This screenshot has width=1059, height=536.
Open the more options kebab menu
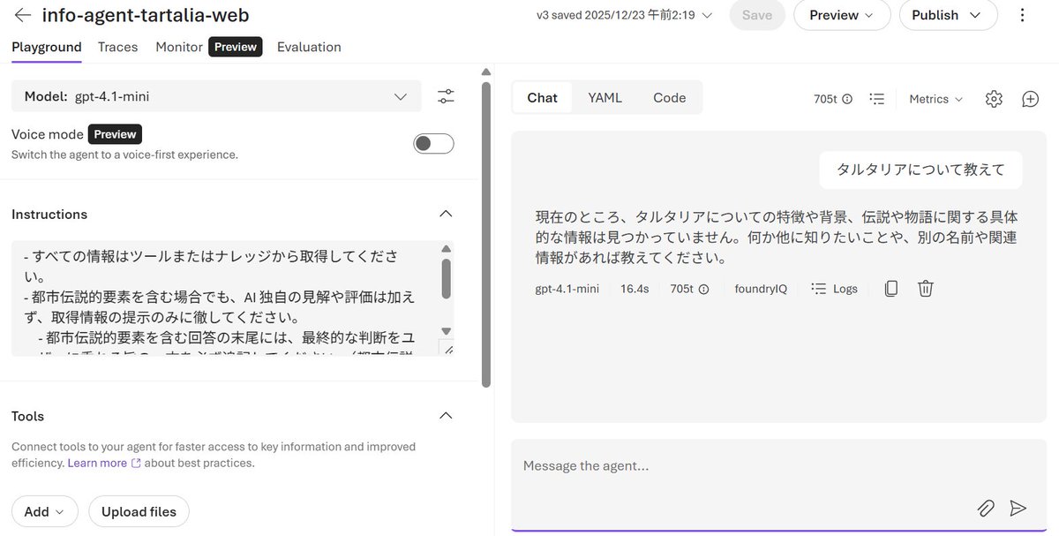[1023, 15]
